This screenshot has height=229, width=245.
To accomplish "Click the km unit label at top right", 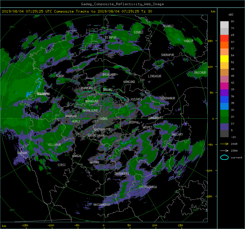I will tap(213, 11).
